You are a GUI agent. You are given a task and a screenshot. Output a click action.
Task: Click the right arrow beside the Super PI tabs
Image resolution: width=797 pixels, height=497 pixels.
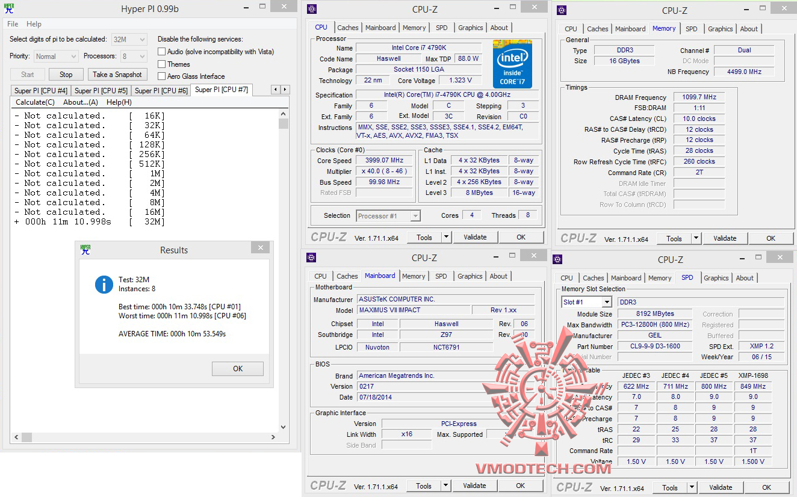(x=285, y=90)
